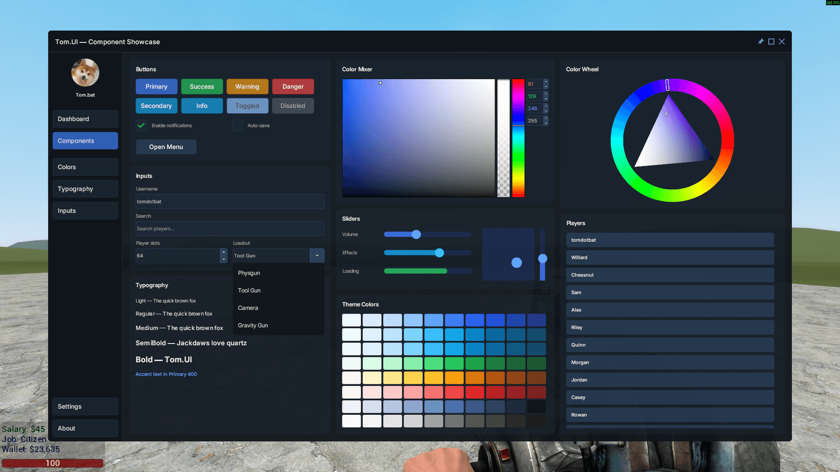This screenshot has width=840, height=472.
Task: Click the green value field showing 129
Action: pos(534,96)
